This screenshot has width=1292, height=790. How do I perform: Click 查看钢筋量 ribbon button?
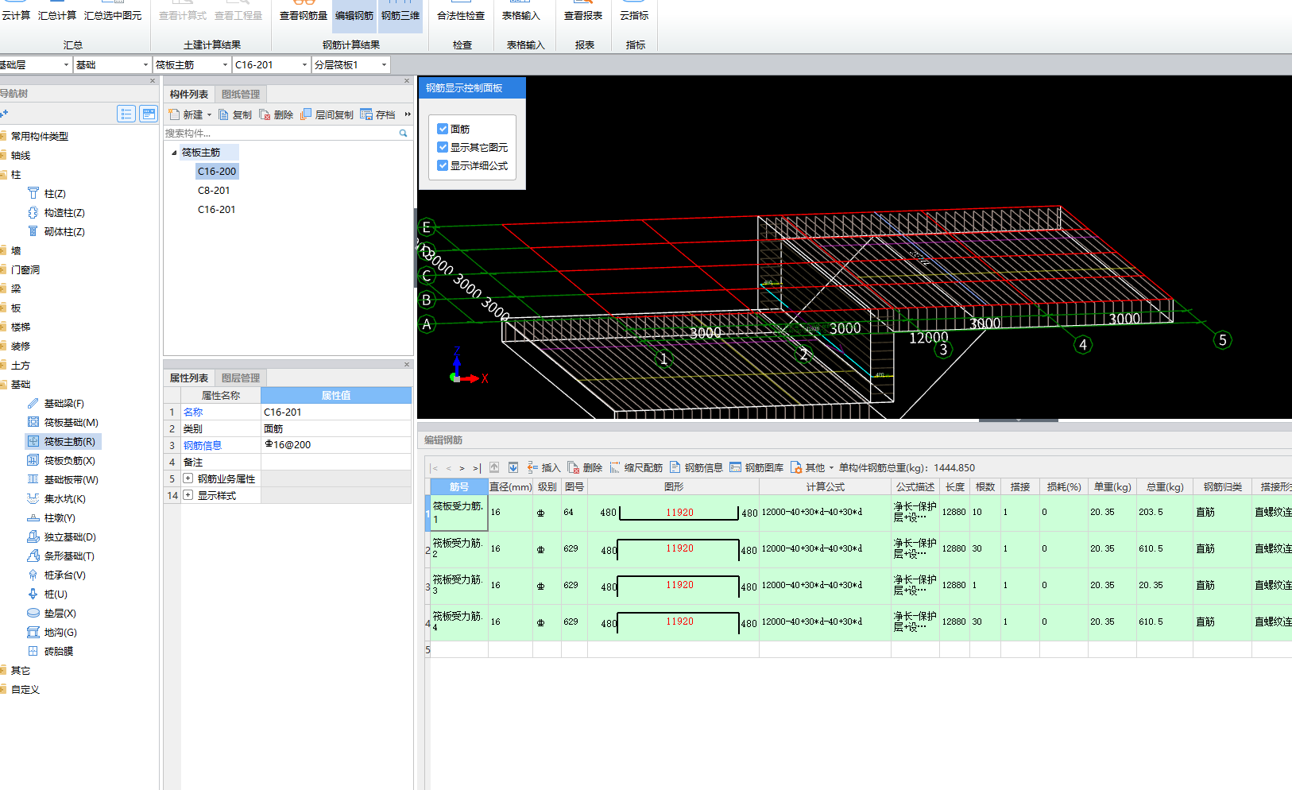[304, 15]
